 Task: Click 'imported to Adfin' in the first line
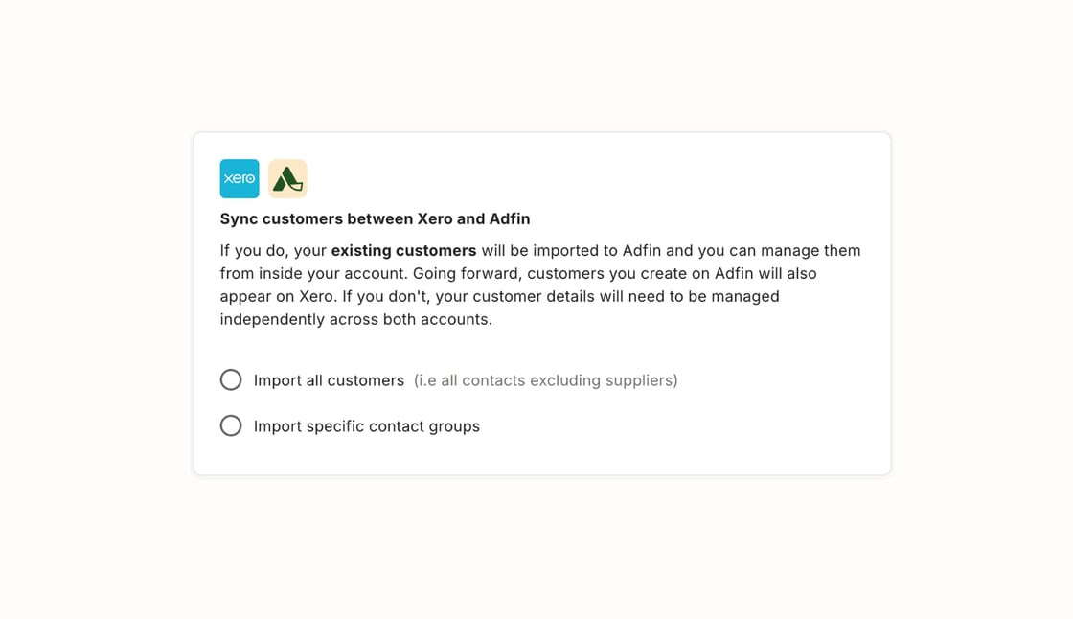597,251
